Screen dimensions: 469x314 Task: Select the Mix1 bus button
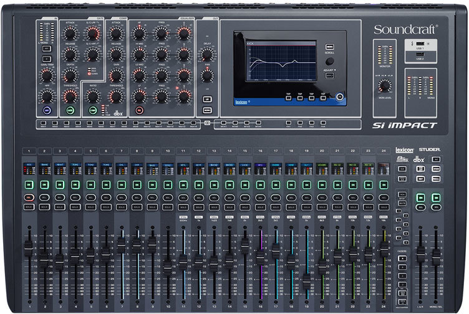pos(42,124)
